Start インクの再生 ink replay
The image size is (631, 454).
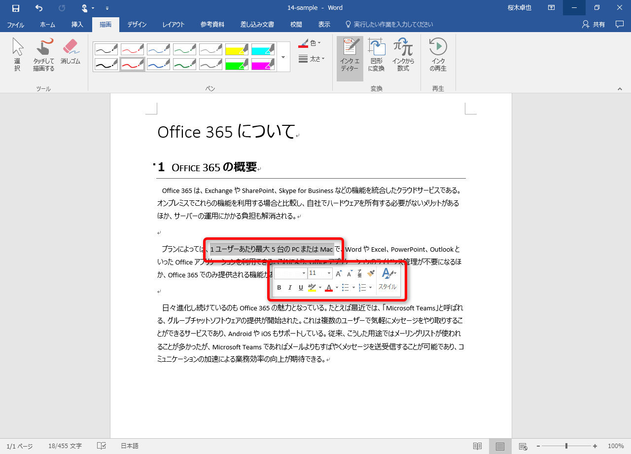click(x=438, y=55)
